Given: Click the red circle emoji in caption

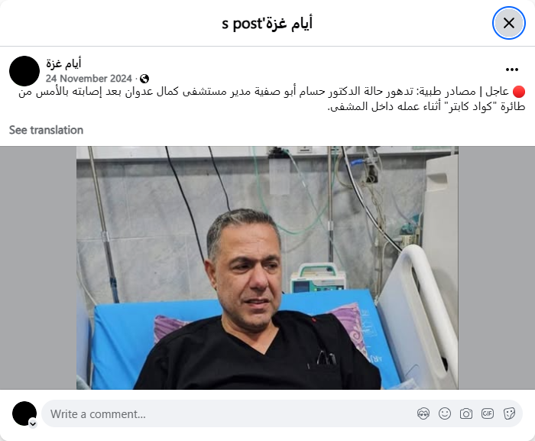Looking at the screenshot, I should 519,92.
